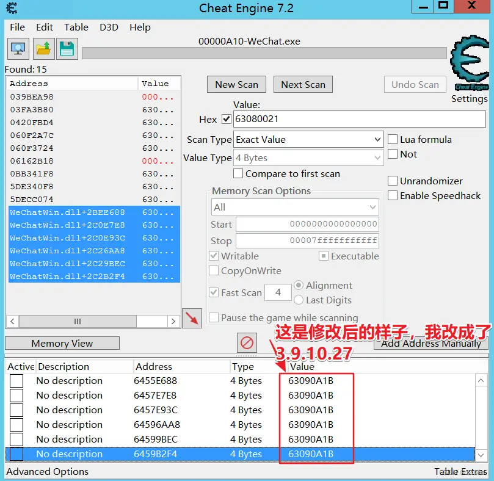Click the New Scan button

click(x=236, y=85)
